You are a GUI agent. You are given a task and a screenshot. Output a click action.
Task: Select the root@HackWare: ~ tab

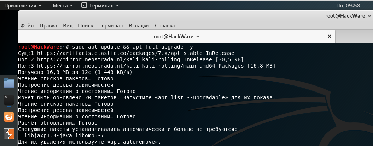click(176, 36)
